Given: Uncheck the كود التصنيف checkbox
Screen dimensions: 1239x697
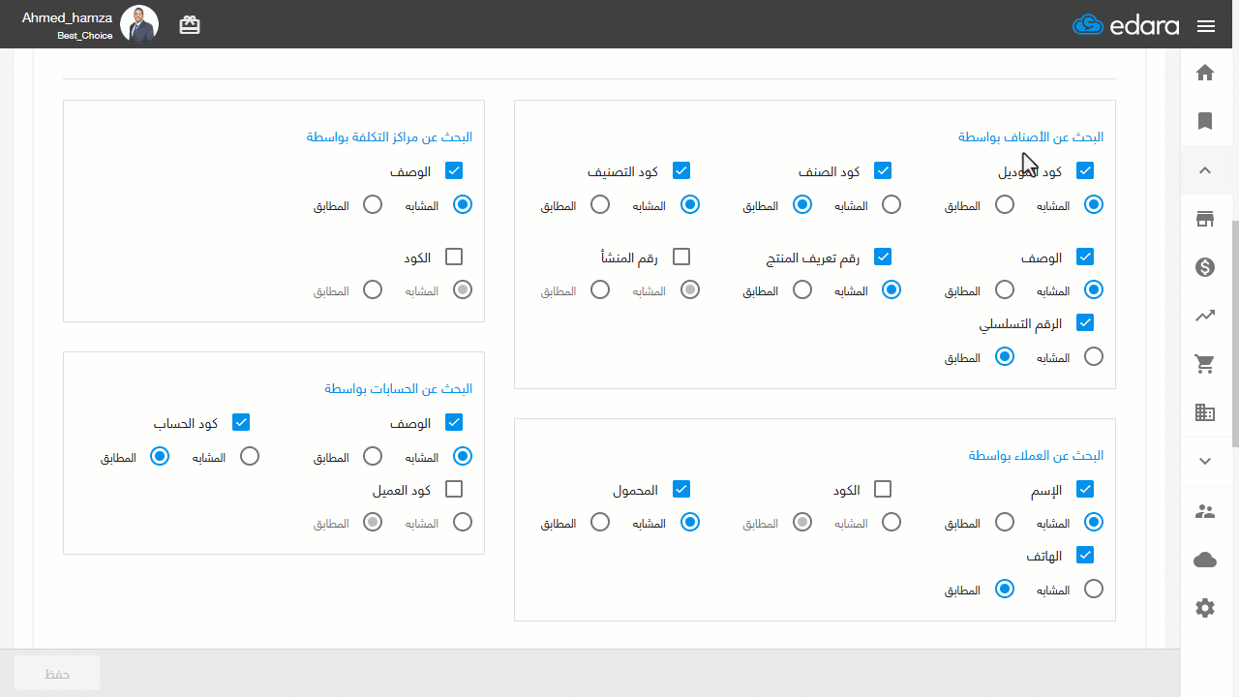Looking at the screenshot, I should 681,170.
